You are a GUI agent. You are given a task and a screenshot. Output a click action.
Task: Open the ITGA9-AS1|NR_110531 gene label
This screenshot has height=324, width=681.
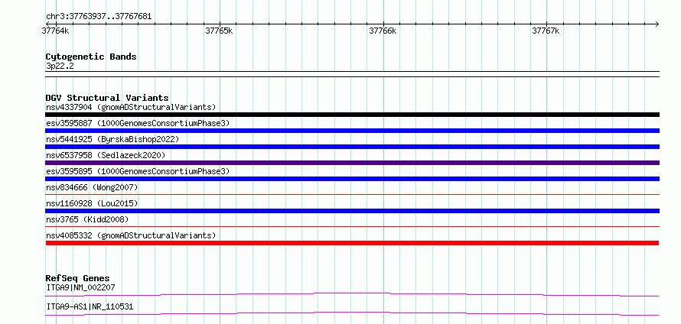(x=90, y=307)
